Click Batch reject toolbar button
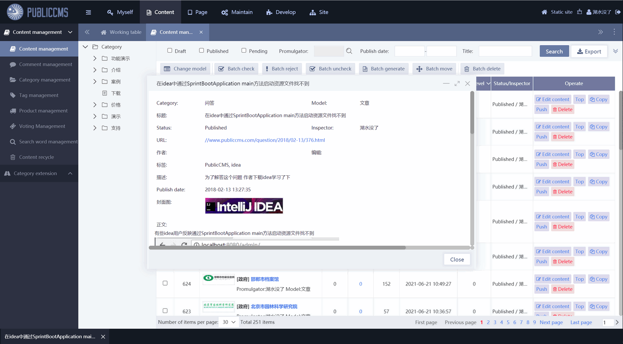The width and height of the screenshot is (623, 344). (282, 69)
